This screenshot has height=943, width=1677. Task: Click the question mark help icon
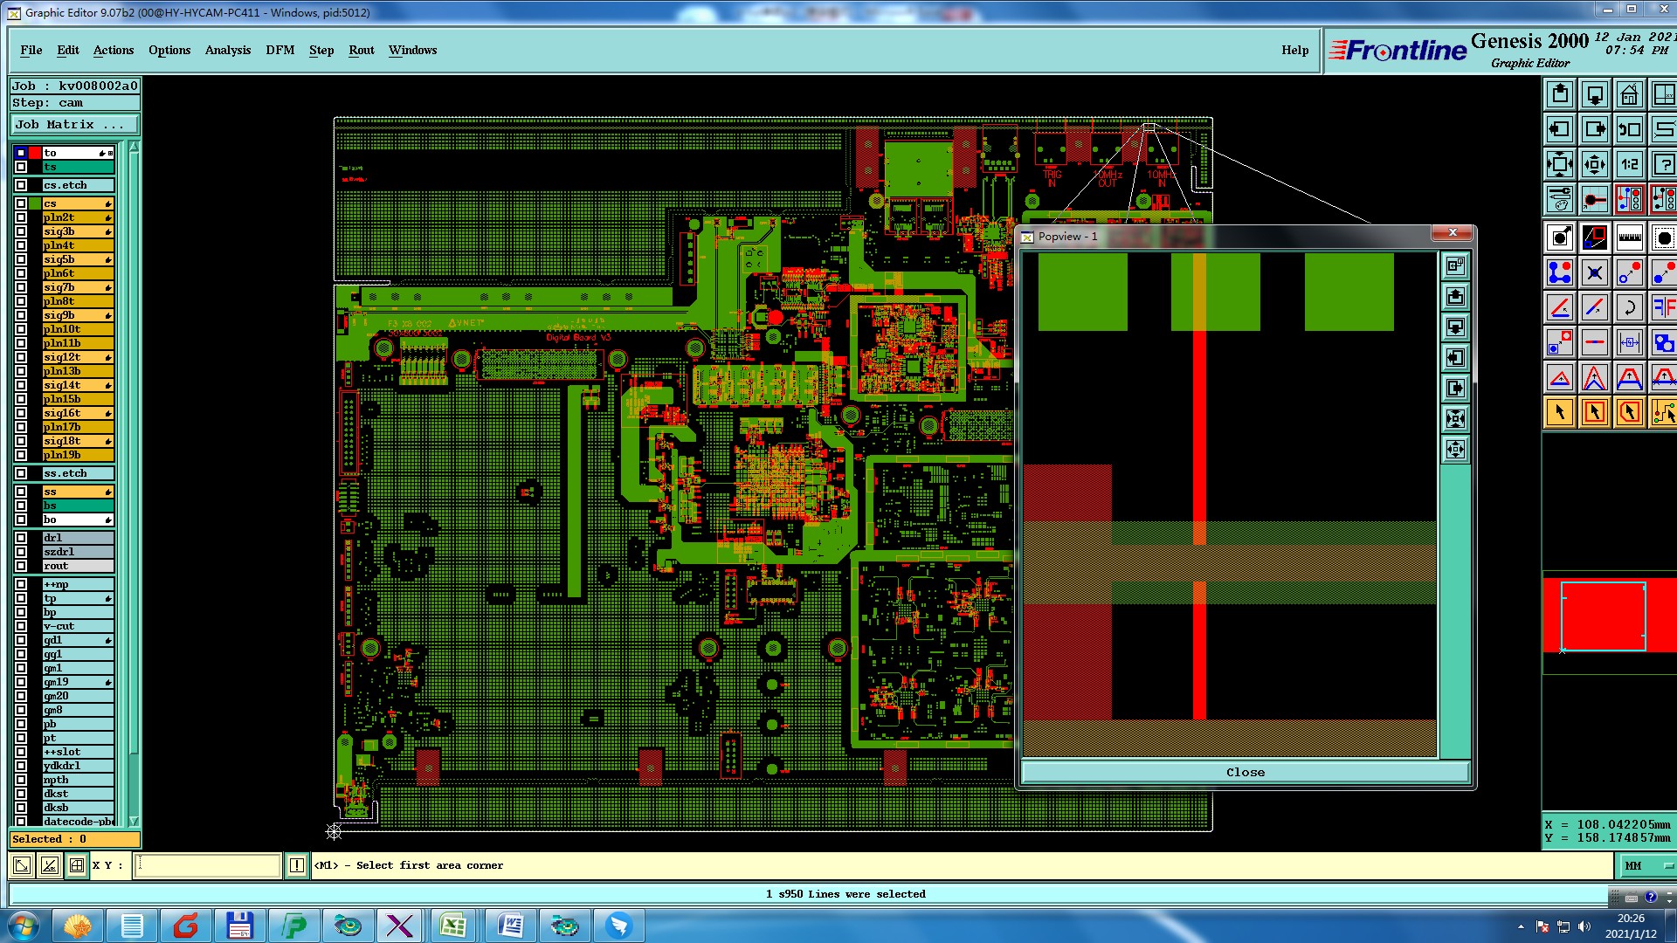point(1663,164)
